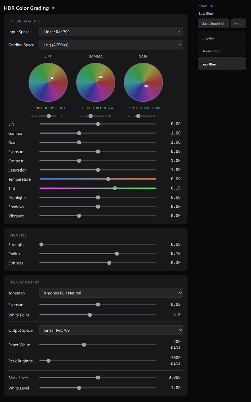The height and width of the screenshot is (402, 251).
Task: Click the Temperature slider handle
Action: tap(108, 179)
